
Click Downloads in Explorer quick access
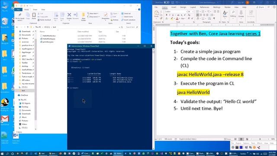26,32
